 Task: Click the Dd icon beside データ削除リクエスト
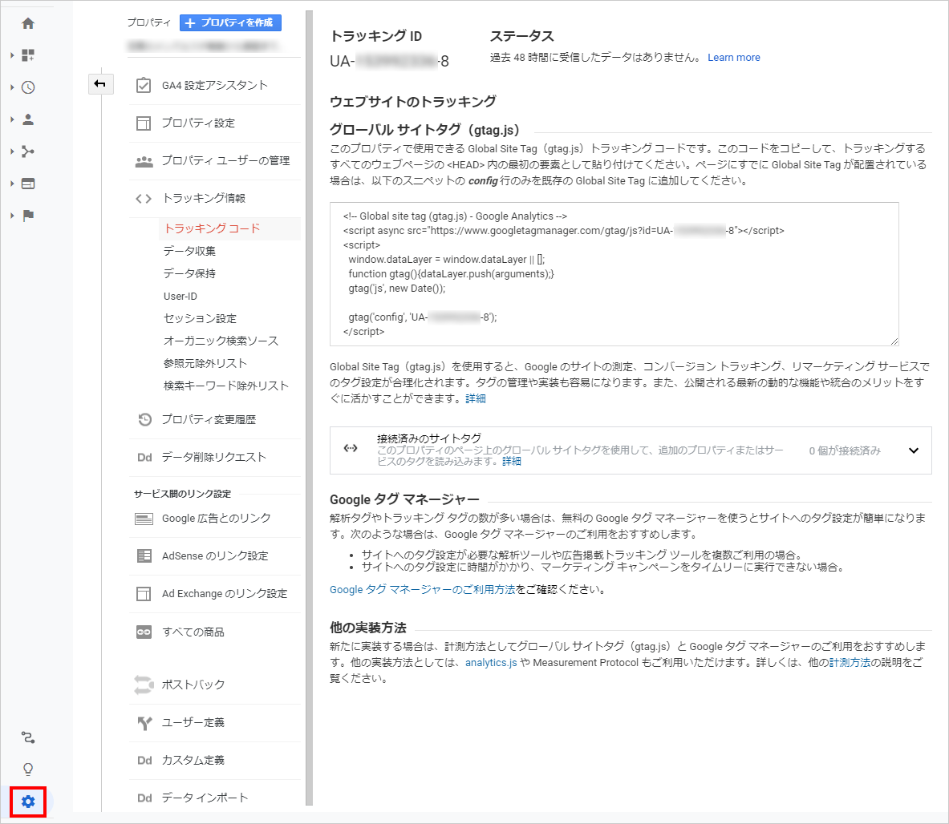pyautogui.click(x=144, y=458)
